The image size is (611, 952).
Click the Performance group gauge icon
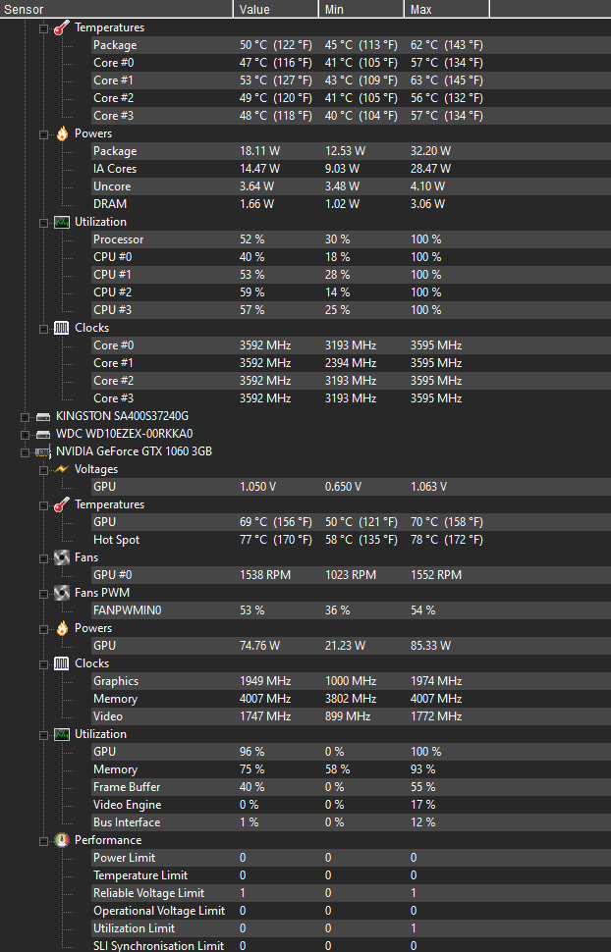(x=62, y=840)
